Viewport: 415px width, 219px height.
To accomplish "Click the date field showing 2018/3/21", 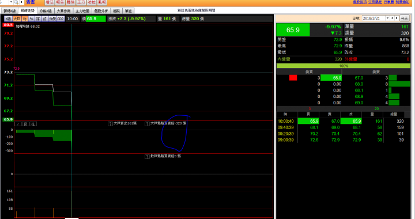I will 373,18.
